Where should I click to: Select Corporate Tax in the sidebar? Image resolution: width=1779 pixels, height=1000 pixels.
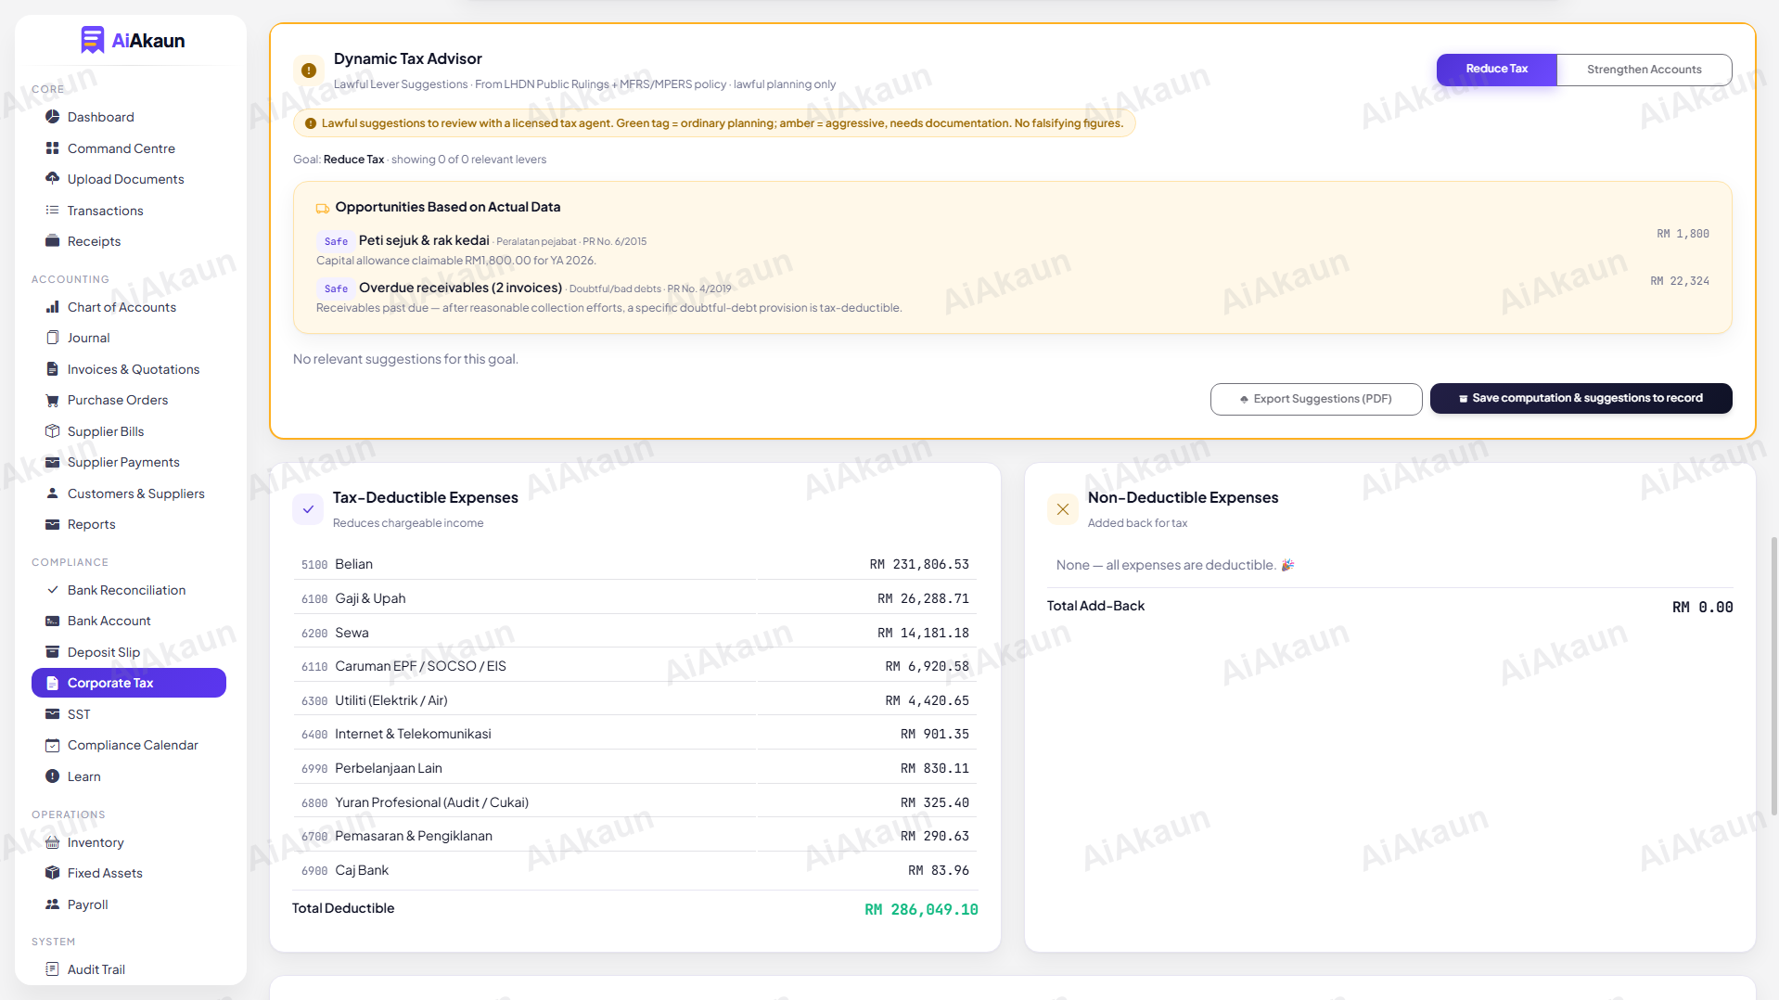[x=129, y=683]
